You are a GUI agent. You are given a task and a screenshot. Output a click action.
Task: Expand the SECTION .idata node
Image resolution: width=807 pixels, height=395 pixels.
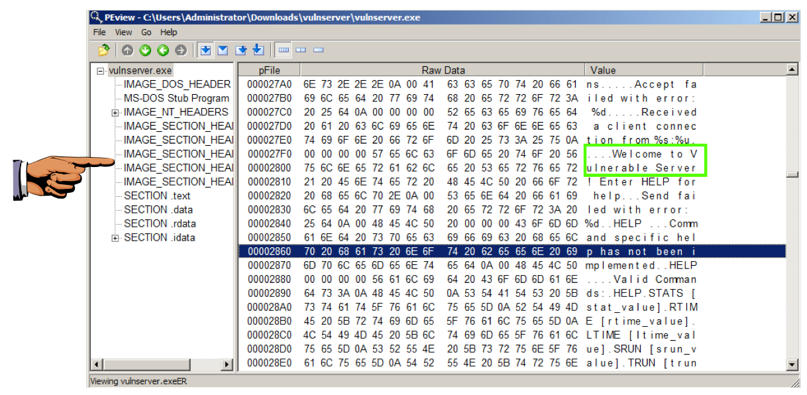click(115, 238)
